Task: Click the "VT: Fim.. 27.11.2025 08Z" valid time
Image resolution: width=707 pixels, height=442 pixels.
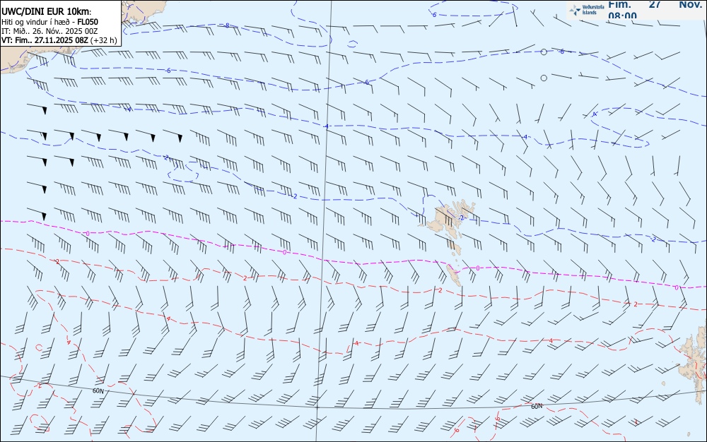Action: 45,40
